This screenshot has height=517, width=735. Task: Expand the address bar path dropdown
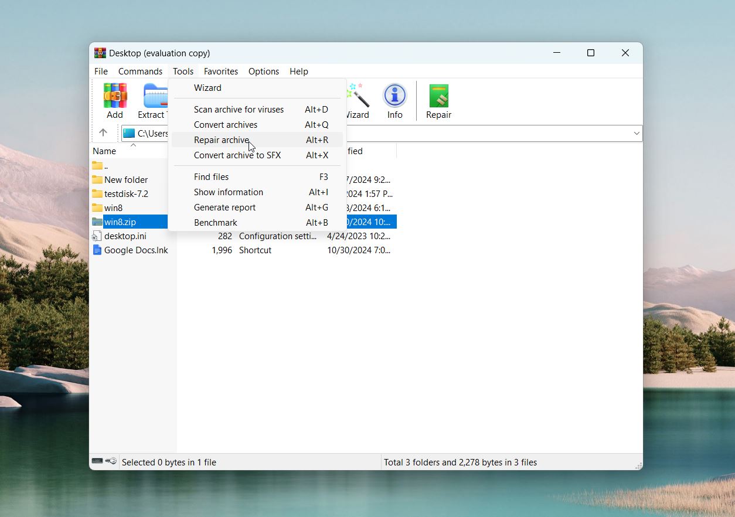(636, 133)
